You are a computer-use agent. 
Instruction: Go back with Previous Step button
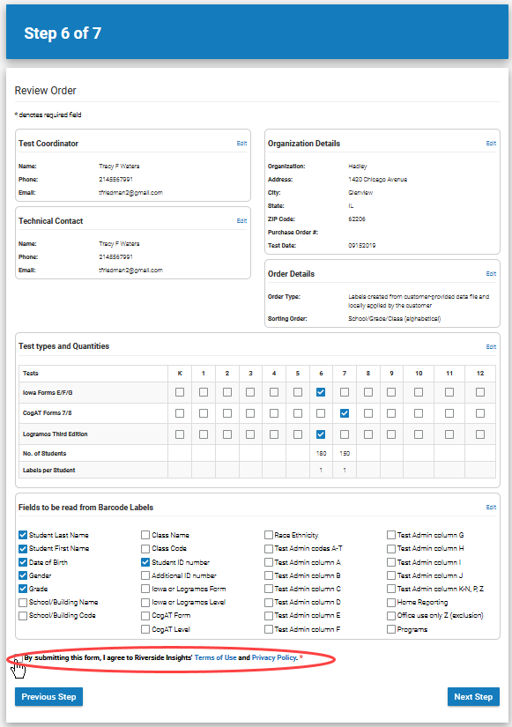48,696
